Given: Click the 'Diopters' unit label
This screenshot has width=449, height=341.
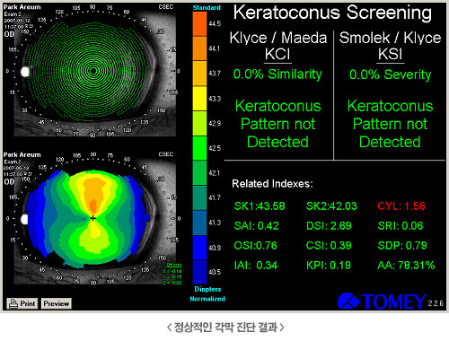Looking at the screenshot, I should click(x=207, y=289).
